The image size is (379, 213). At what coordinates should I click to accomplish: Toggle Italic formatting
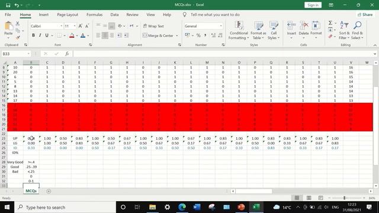[40, 35]
